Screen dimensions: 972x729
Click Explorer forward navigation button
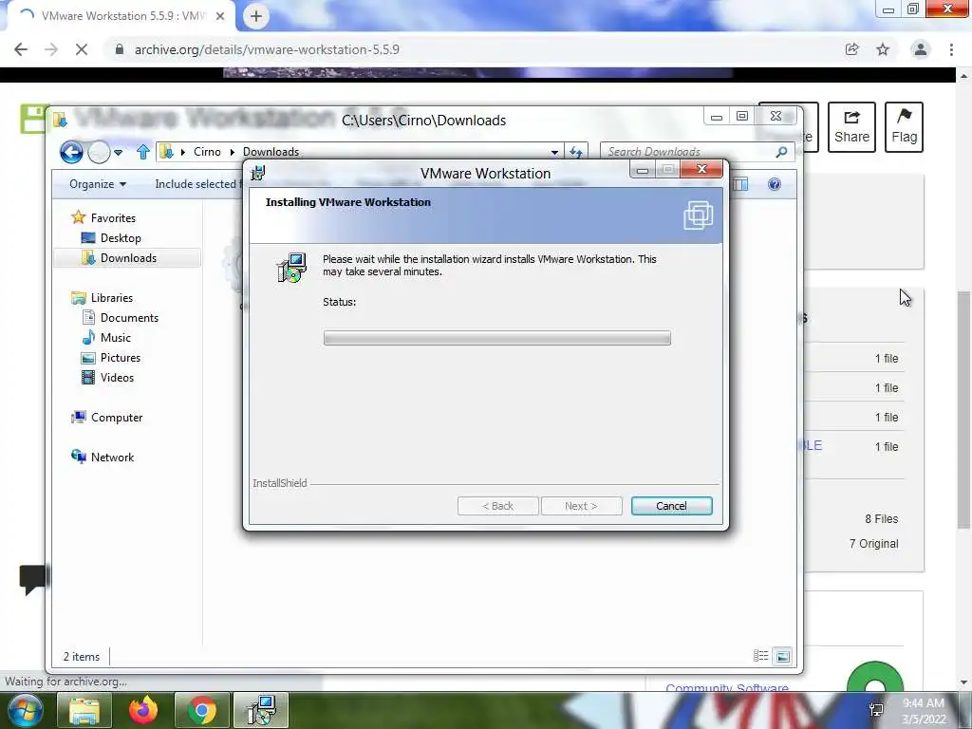[99, 152]
